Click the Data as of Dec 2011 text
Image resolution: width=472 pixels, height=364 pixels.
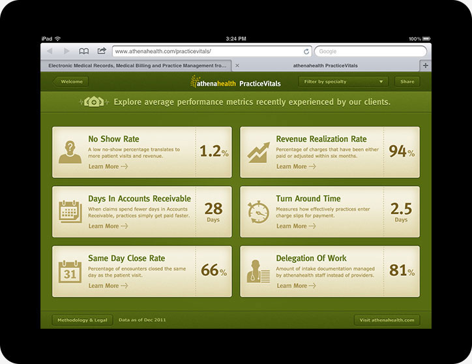point(142,320)
